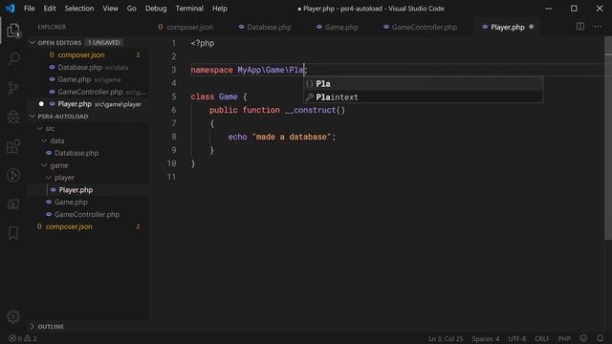Image resolution: width=612 pixels, height=344 pixels.
Task: Choose the Plaintext autocomplete suggestion
Action: click(423, 97)
